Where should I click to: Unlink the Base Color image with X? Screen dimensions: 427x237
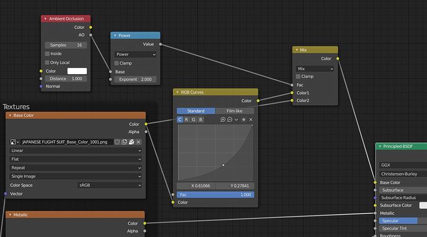tap(138, 142)
